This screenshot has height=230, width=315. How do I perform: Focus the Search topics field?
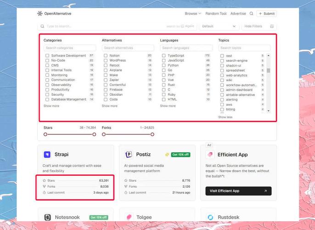coord(244,48)
